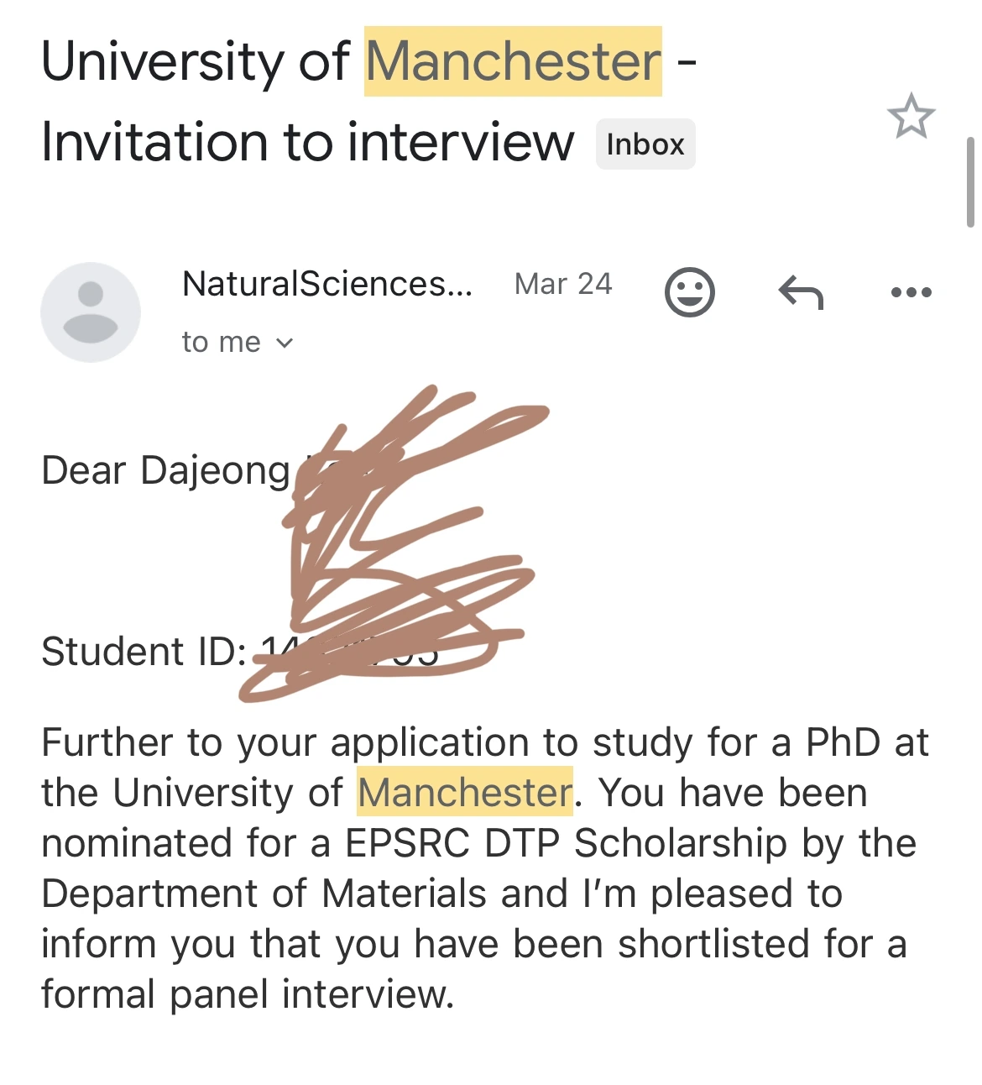Open the Inbox label tag
The image size is (982, 1085).
[x=645, y=144]
